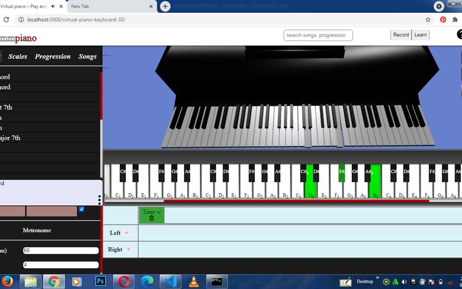Viewport: 462px width, 289px height.
Task: Click the Record button
Action: 401,35
